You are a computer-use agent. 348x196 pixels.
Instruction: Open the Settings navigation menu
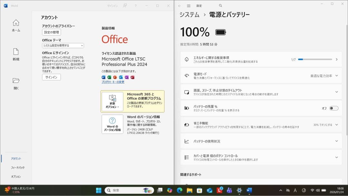click(x=188, y=5)
